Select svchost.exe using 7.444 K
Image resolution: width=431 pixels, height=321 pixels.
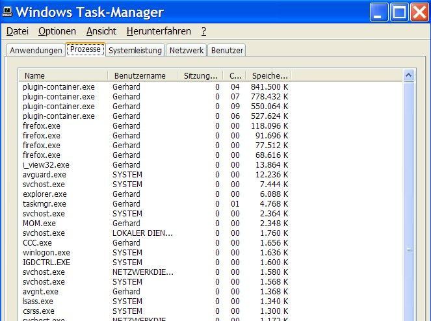pyautogui.click(x=155, y=185)
